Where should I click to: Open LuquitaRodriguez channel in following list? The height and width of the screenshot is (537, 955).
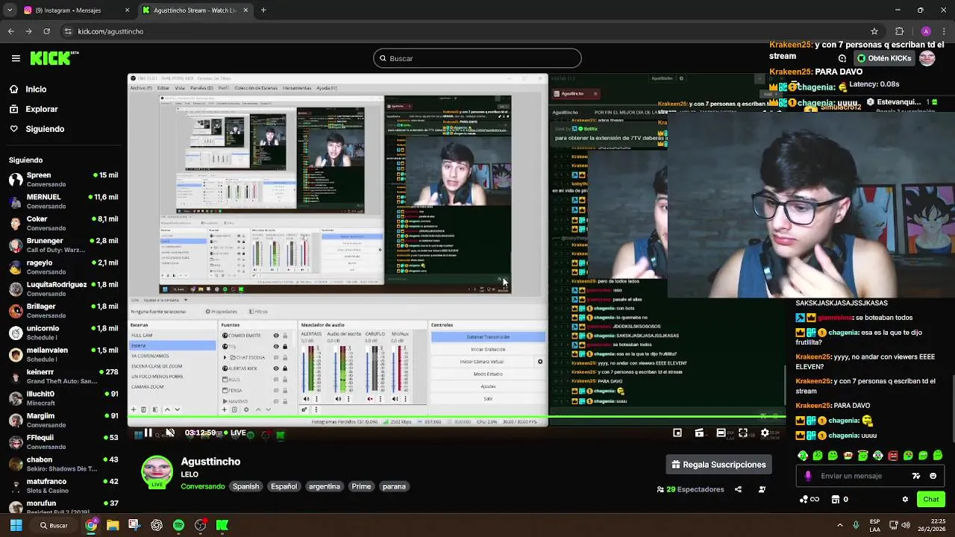(63, 289)
